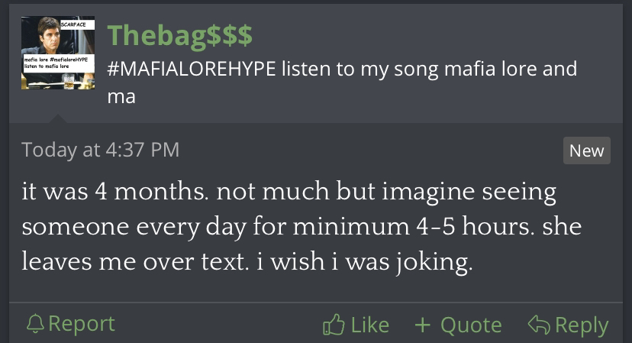Report this post via Report text
Viewport: 632px width, 343px height.
81,324
